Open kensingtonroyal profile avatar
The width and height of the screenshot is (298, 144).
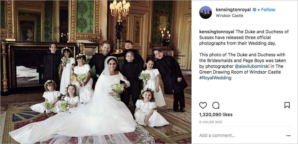point(206,12)
